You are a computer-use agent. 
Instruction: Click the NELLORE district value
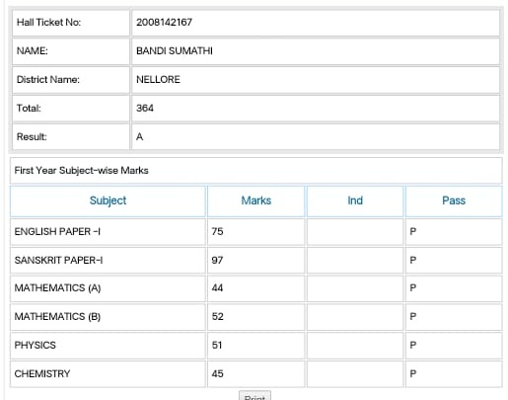click(158, 80)
